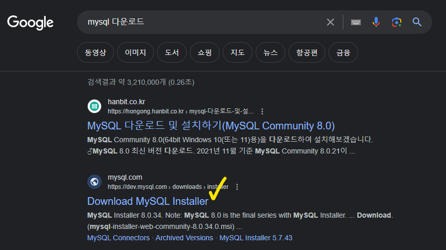Open the on-screen keyboard input tool

pyautogui.click(x=356, y=22)
